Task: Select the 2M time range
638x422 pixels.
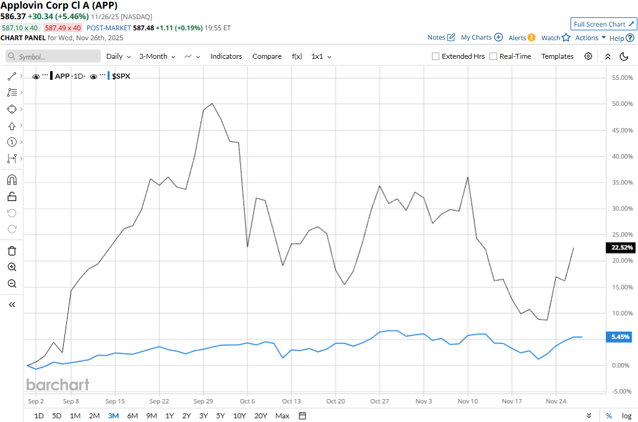Action: click(94, 415)
